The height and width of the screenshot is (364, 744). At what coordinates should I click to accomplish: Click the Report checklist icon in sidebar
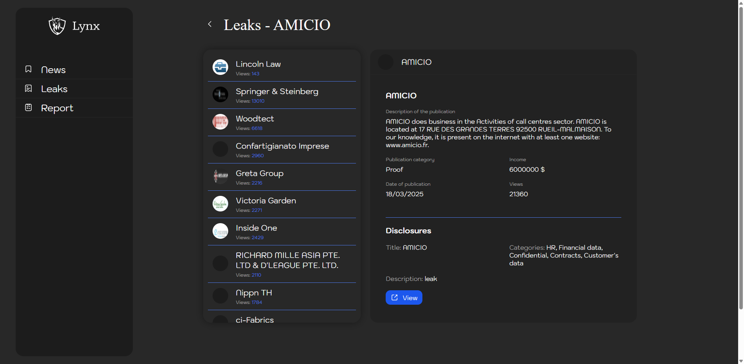coord(29,107)
